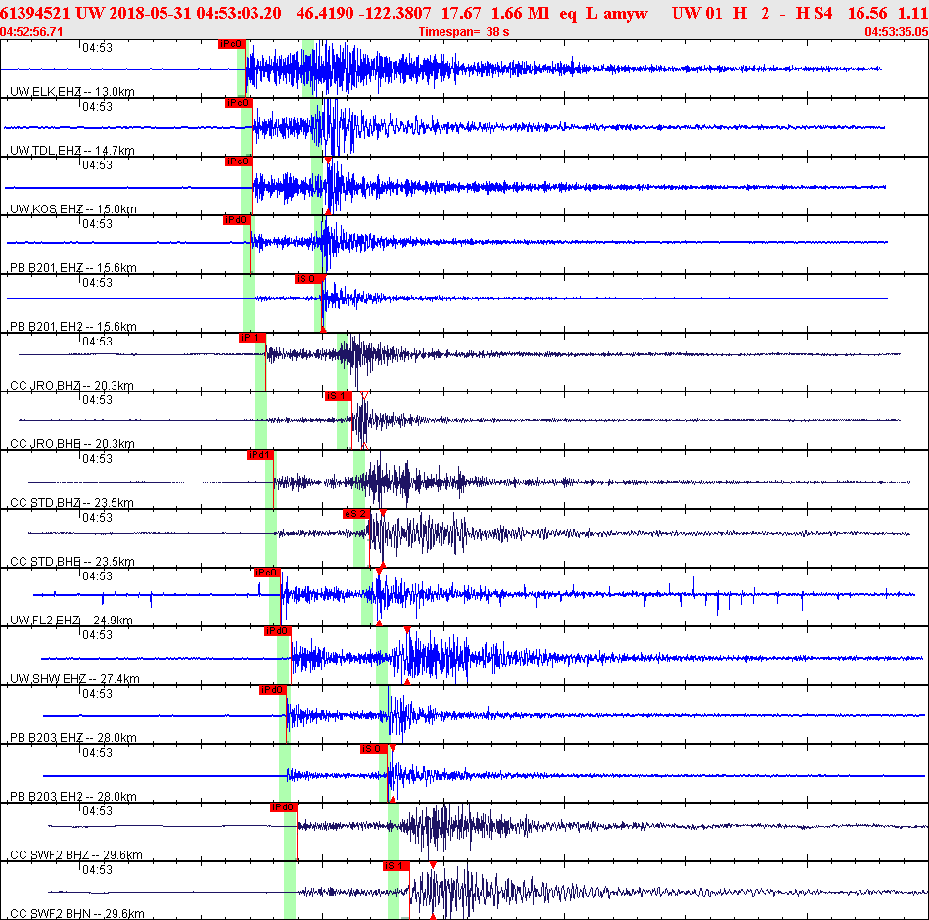This screenshot has width=929, height=920.
Task: Select the iPc0 pick flag on the UW KOS EHZ trace
Action: (x=238, y=161)
